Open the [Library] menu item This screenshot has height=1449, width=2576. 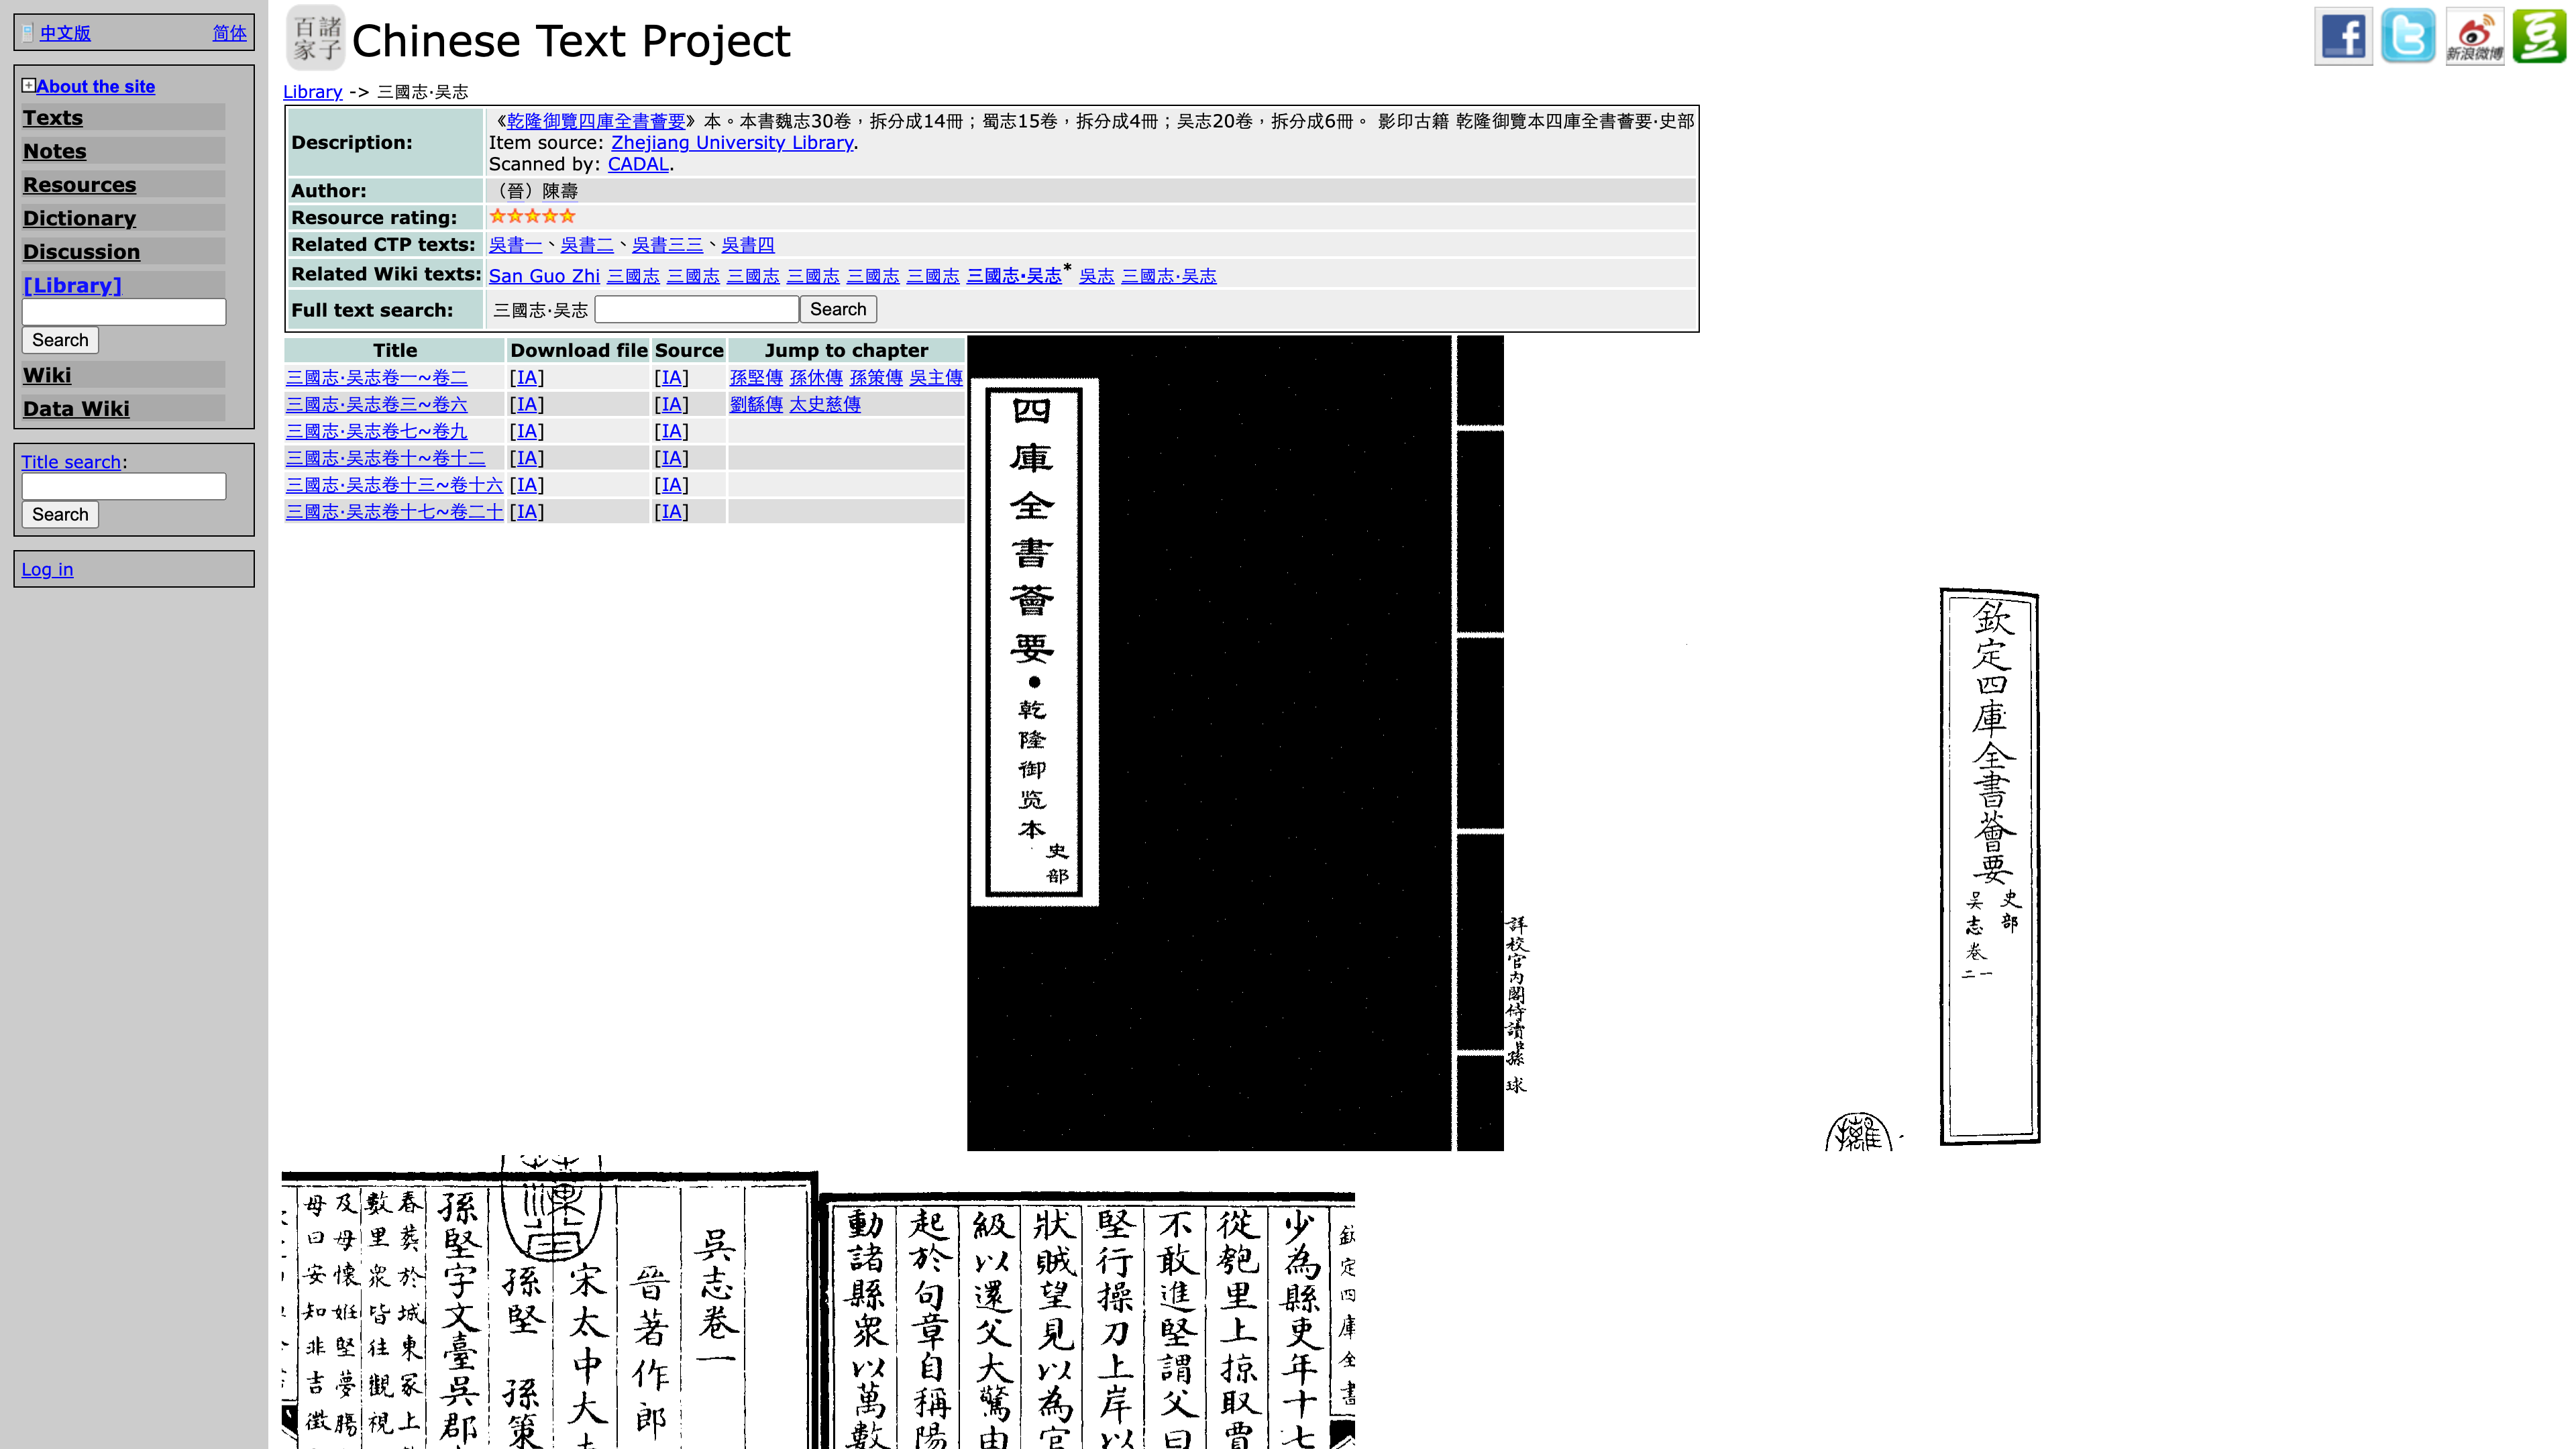coord(72,285)
